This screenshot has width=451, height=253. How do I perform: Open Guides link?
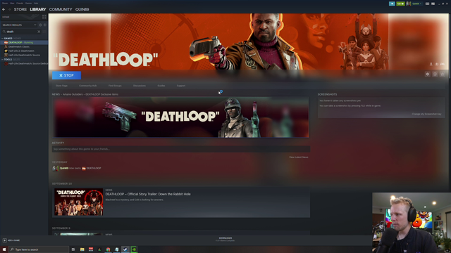[x=161, y=86]
